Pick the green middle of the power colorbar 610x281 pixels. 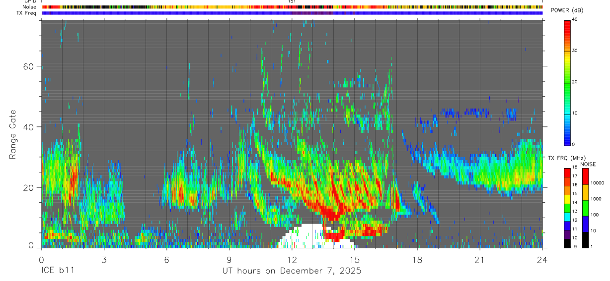point(567,82)
